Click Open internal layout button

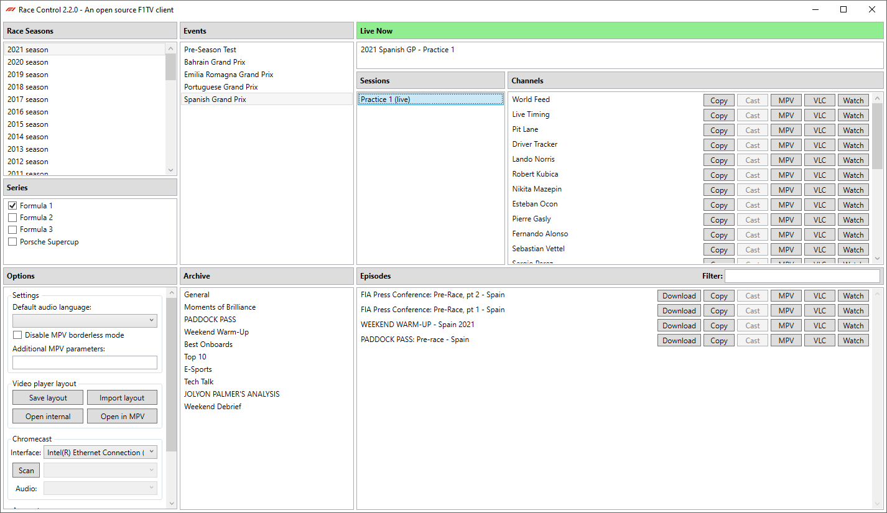pos(48,417)
